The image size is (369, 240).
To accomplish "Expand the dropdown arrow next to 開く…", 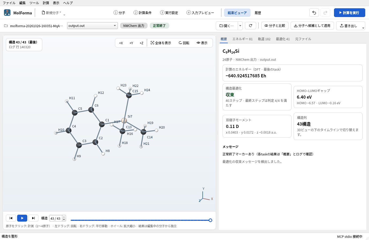I will [x=240, y=26].
